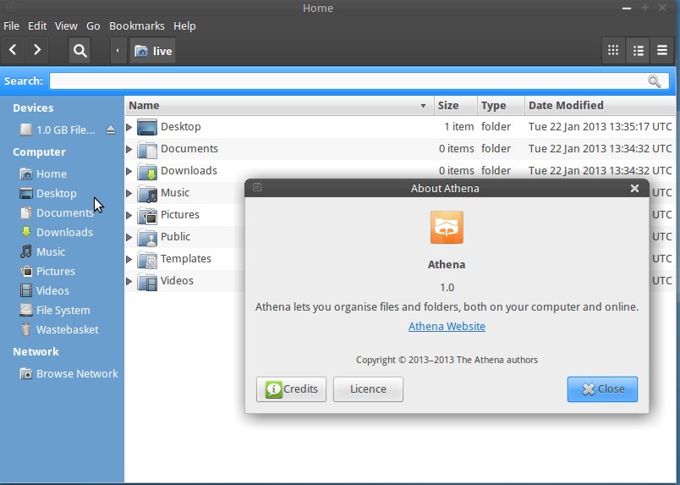Open the About Athena window menu icon
The width and height of the screenshot is (680, 485).
click(257, 188)
